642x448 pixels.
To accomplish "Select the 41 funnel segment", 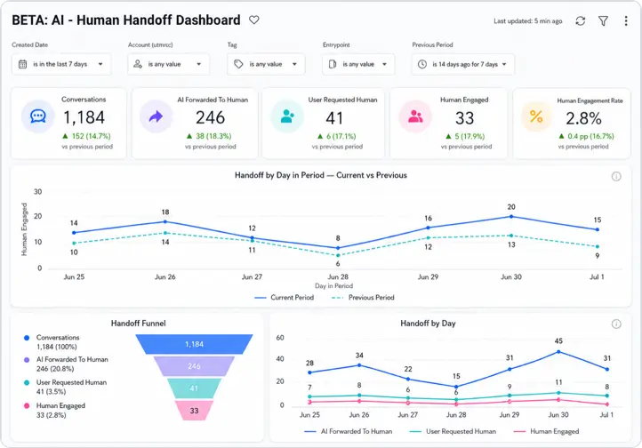I will 194,388.
